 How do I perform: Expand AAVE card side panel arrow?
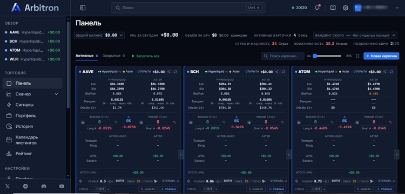tap(181, 155)
